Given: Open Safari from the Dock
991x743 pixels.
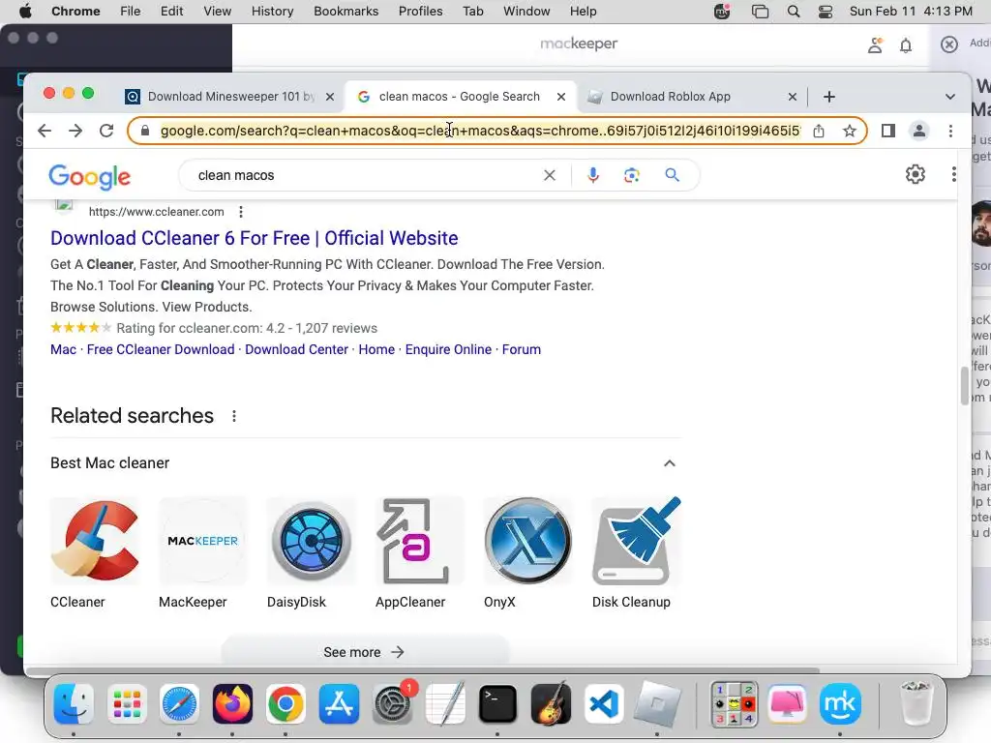Looking at the screenshot, I should (x=179, y=704).
